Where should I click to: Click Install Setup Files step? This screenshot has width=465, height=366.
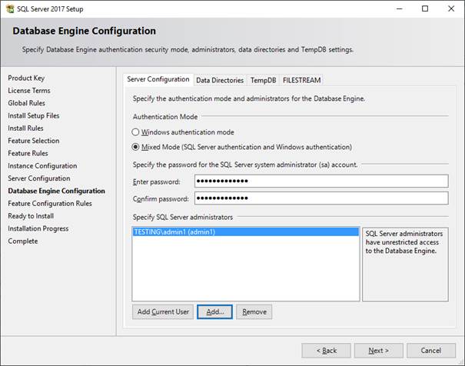pyautogui.click(x=34, y=115)
